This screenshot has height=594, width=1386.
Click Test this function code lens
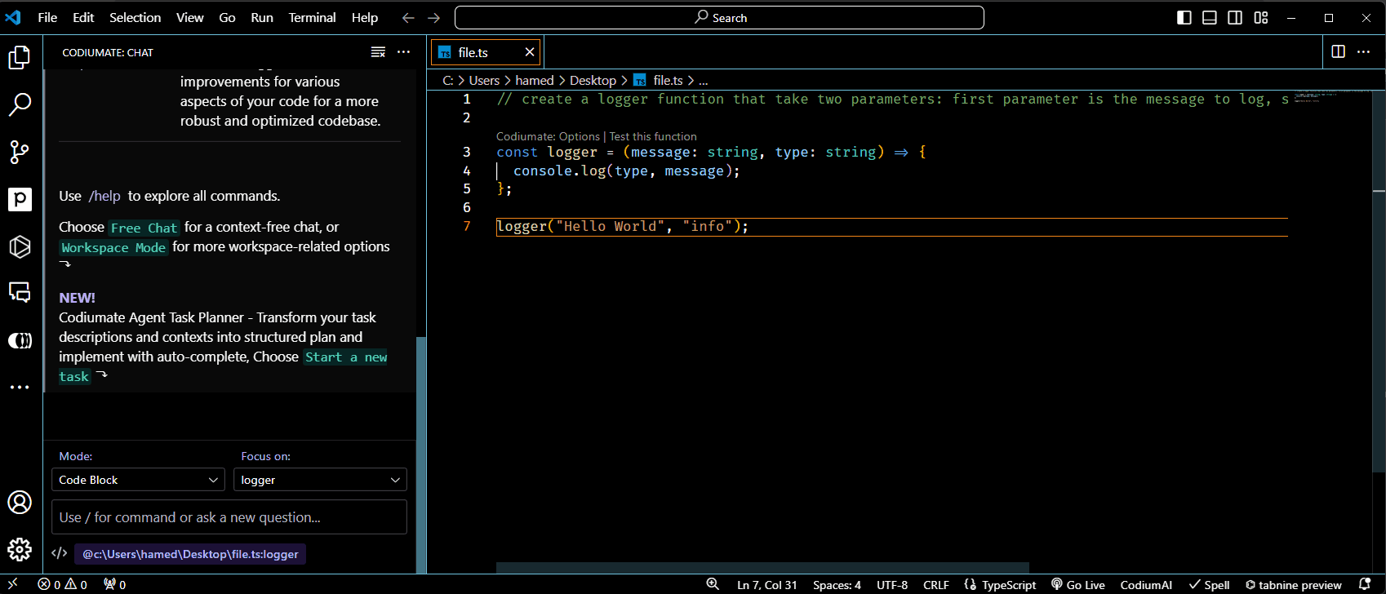653,136
